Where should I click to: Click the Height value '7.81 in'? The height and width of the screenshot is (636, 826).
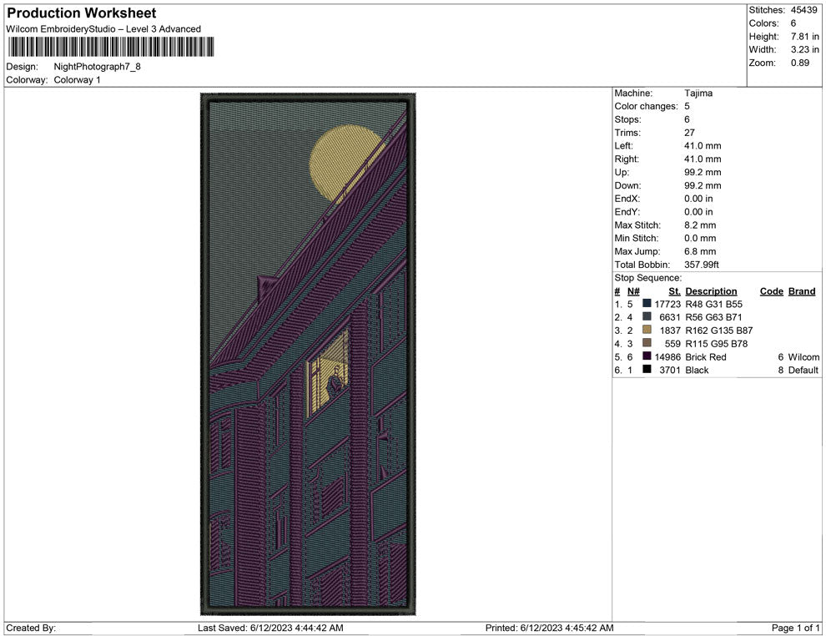(x=805, y=37)
